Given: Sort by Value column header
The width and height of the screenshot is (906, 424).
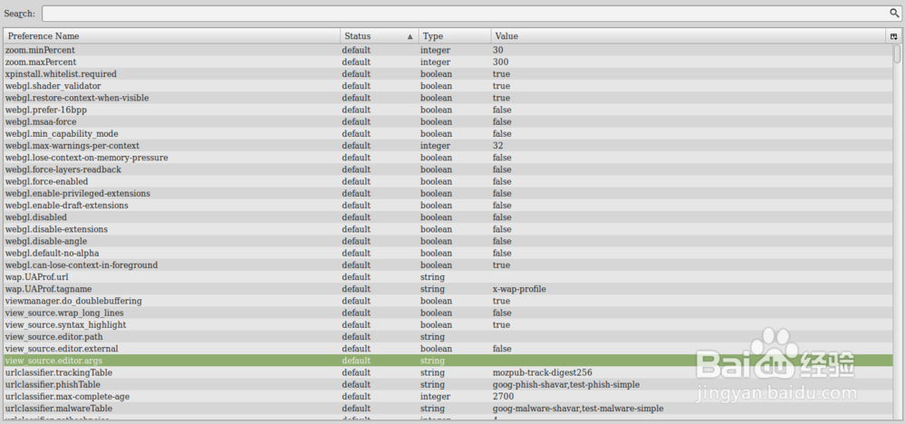Looking at the screenshot, I should point(689,36).
